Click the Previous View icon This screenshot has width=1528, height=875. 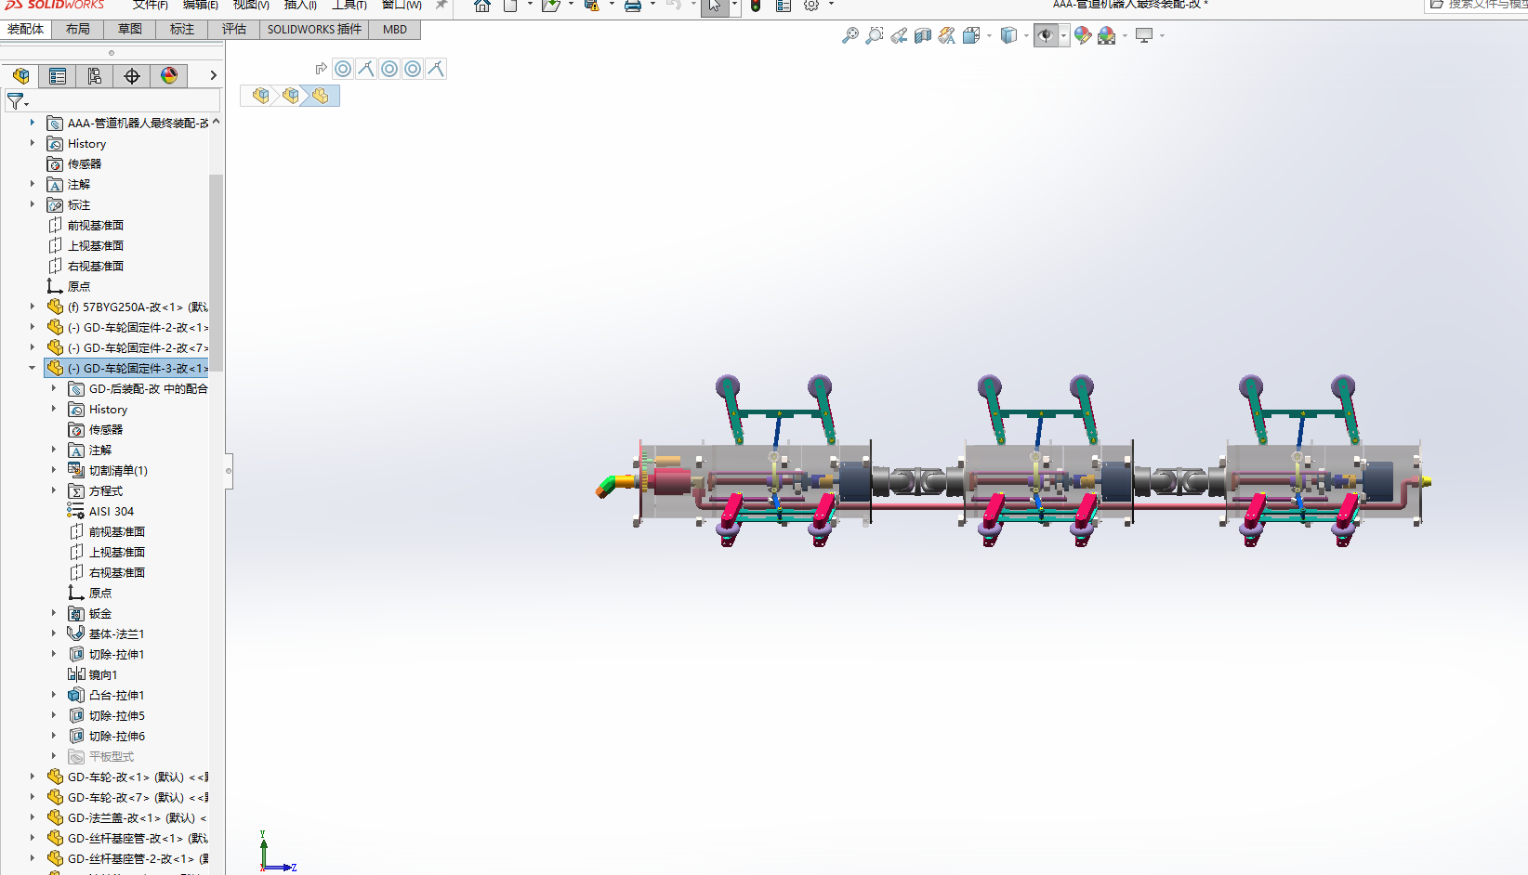(898, 35)
